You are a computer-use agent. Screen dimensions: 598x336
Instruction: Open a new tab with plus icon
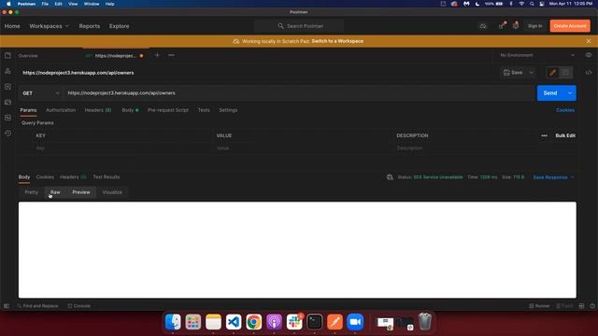click(157, 55)
